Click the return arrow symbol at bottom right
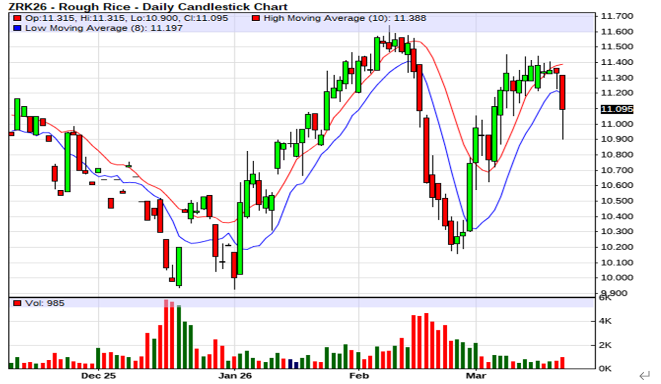 point(644,376)
